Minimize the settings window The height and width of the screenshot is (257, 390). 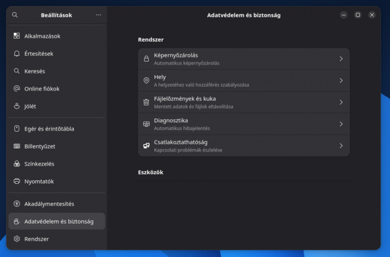tap(343, 15)
